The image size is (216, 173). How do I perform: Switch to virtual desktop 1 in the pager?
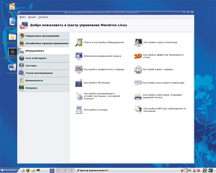click(x=52, y=171)
